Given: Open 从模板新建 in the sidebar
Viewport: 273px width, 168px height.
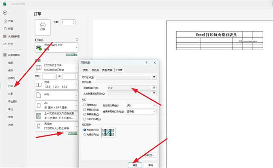Looking at the screenshot, I should [x=12, y=36].
